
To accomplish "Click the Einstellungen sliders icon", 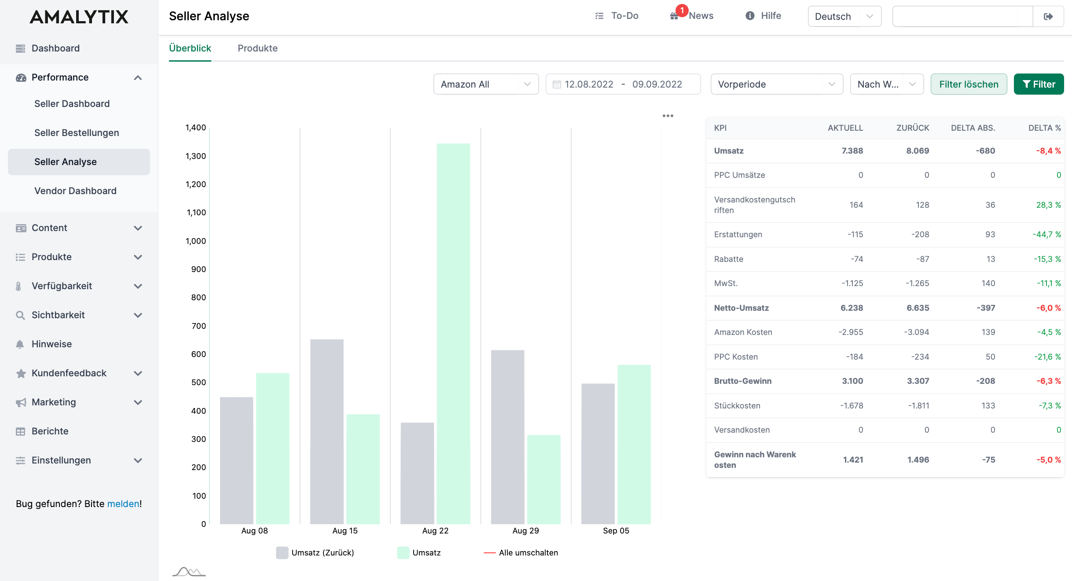I will click(20, 460).
